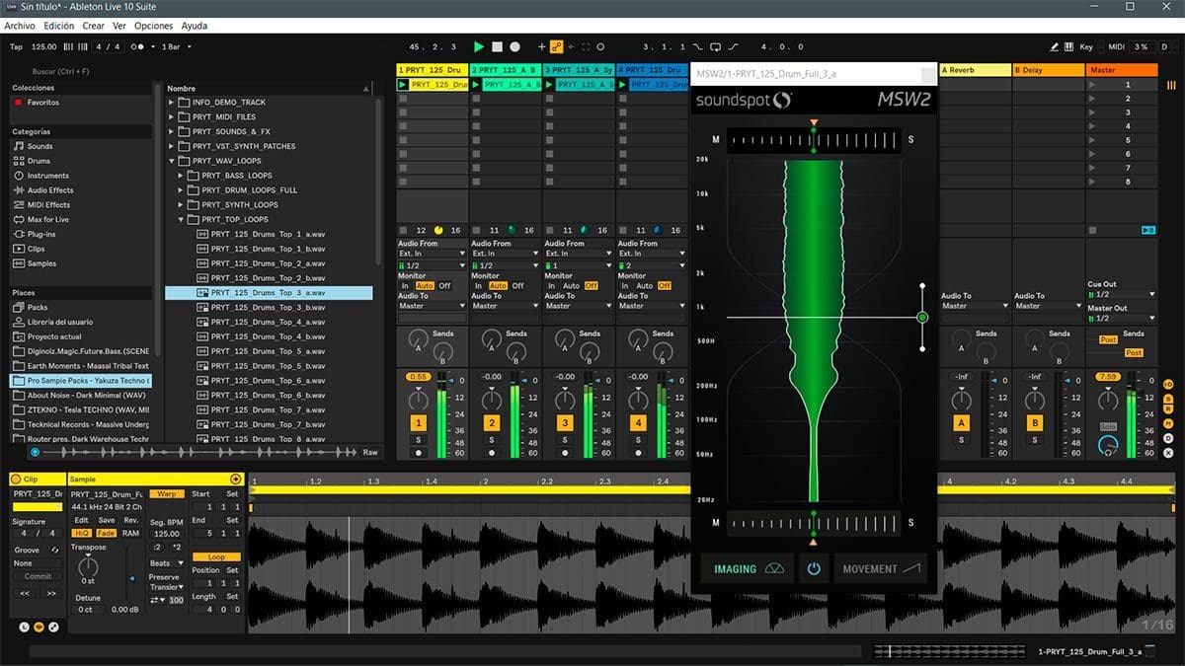
Task: Click the tempo value 125.00
Action: [x=44, y=46]
